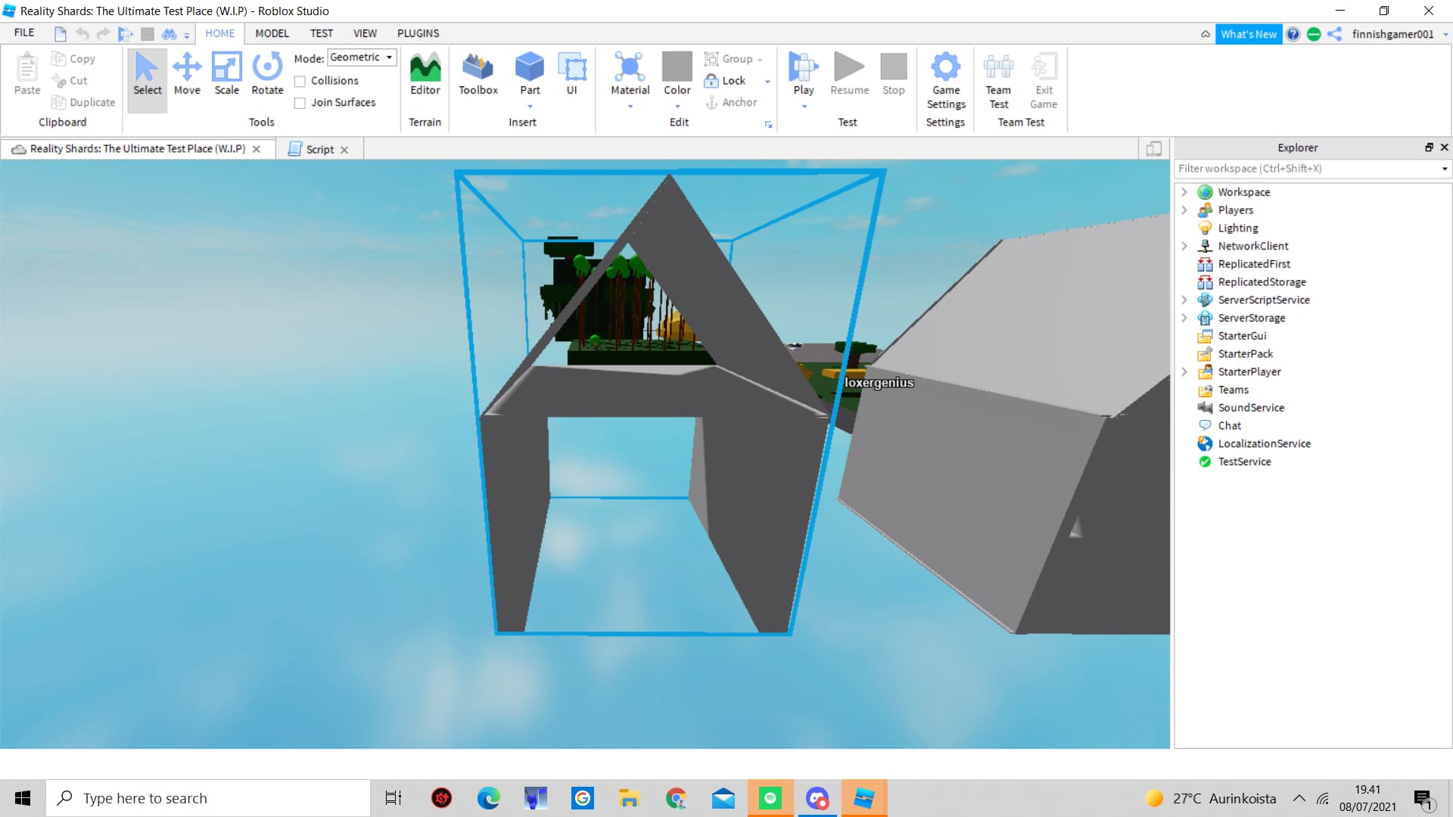The width and height of the screenshot is (1453, 817).
Task: Click the Resume button
Action: 849,74
